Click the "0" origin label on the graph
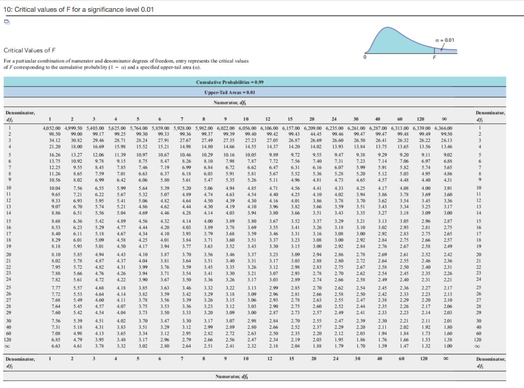The image size is (524, 388). (364, 58)
